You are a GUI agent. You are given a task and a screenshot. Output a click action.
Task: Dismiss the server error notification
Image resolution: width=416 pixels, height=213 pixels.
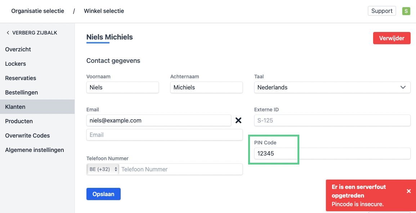click(408, 191)
